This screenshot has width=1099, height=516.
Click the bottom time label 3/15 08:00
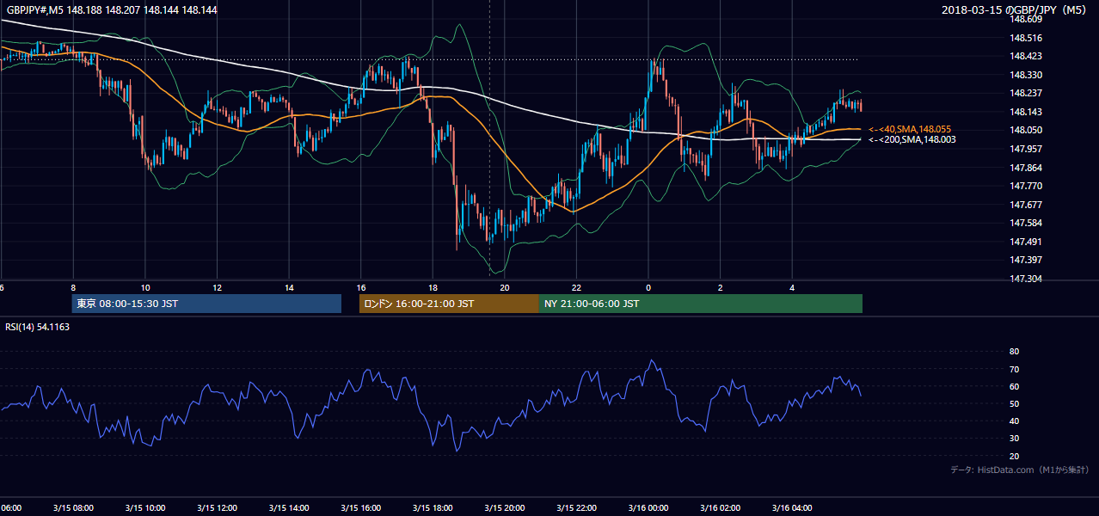pyautogui.click(x=73, y=508)
